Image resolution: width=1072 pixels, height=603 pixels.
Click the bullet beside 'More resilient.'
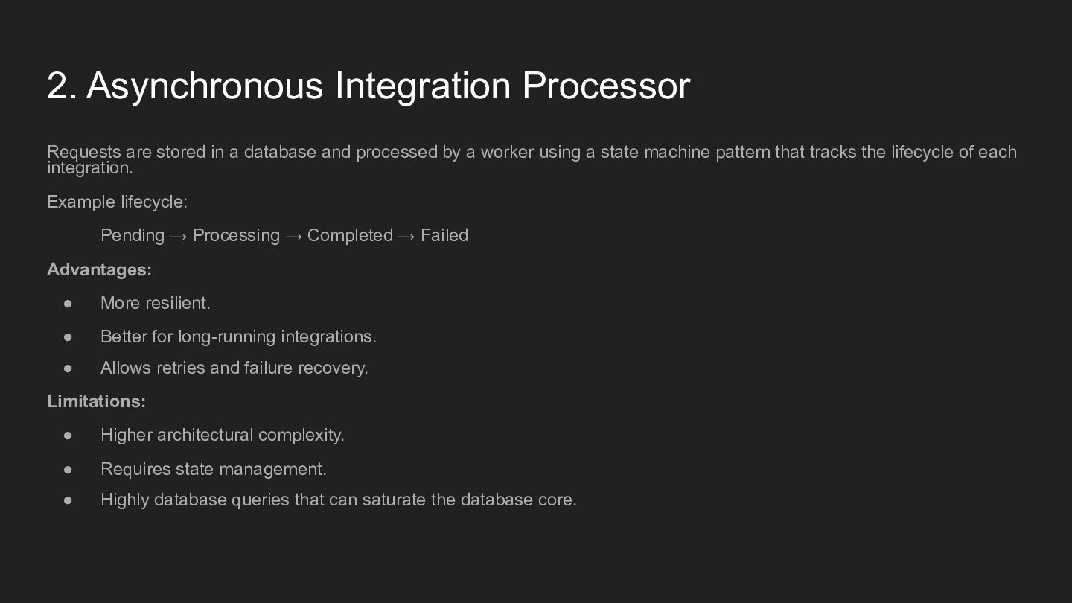pos(68,304)
